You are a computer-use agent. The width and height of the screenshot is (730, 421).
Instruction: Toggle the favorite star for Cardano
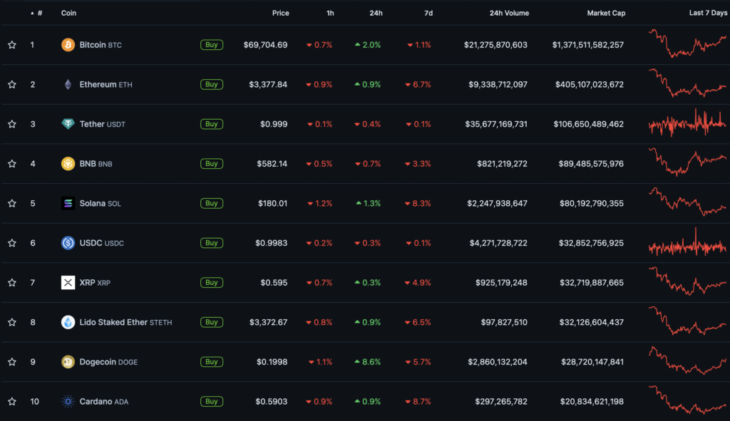(x=12, y=402)
